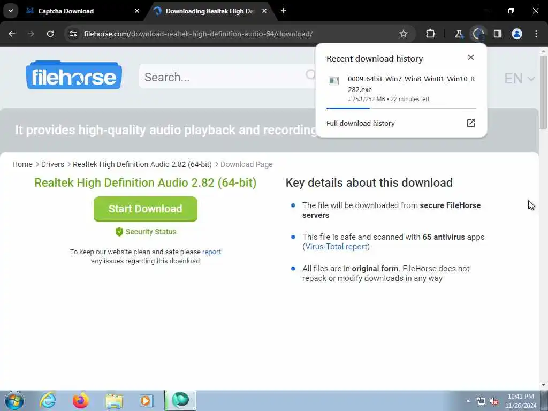Open the Windows Start menu

(x=14, y=400)
